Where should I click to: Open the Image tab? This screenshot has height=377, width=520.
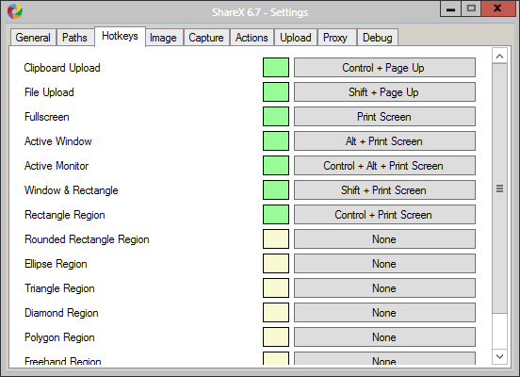164,38
